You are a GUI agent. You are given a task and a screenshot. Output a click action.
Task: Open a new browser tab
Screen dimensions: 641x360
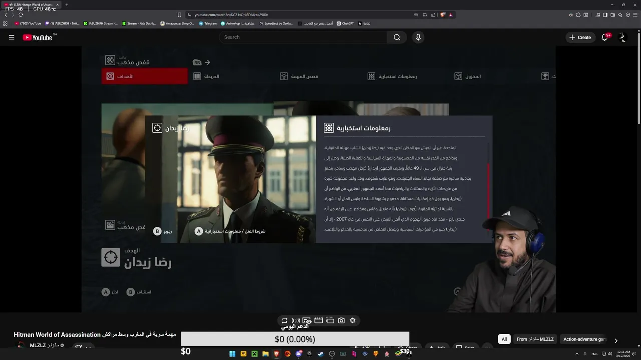(x=67, y=5)
